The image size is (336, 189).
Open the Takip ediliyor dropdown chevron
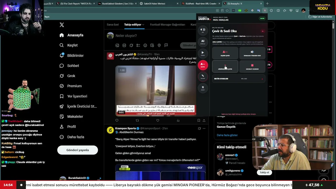(143, 25)
